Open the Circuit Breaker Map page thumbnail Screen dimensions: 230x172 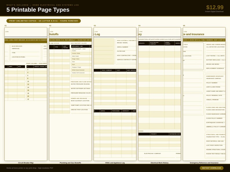coord(26,94)
